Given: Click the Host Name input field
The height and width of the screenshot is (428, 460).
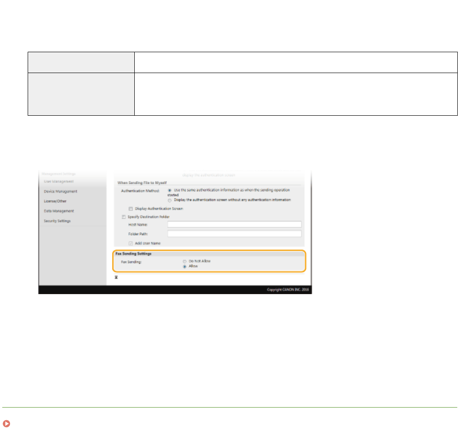Looking at the screenshot, I should pyautogui.click(x=235, y=225).
